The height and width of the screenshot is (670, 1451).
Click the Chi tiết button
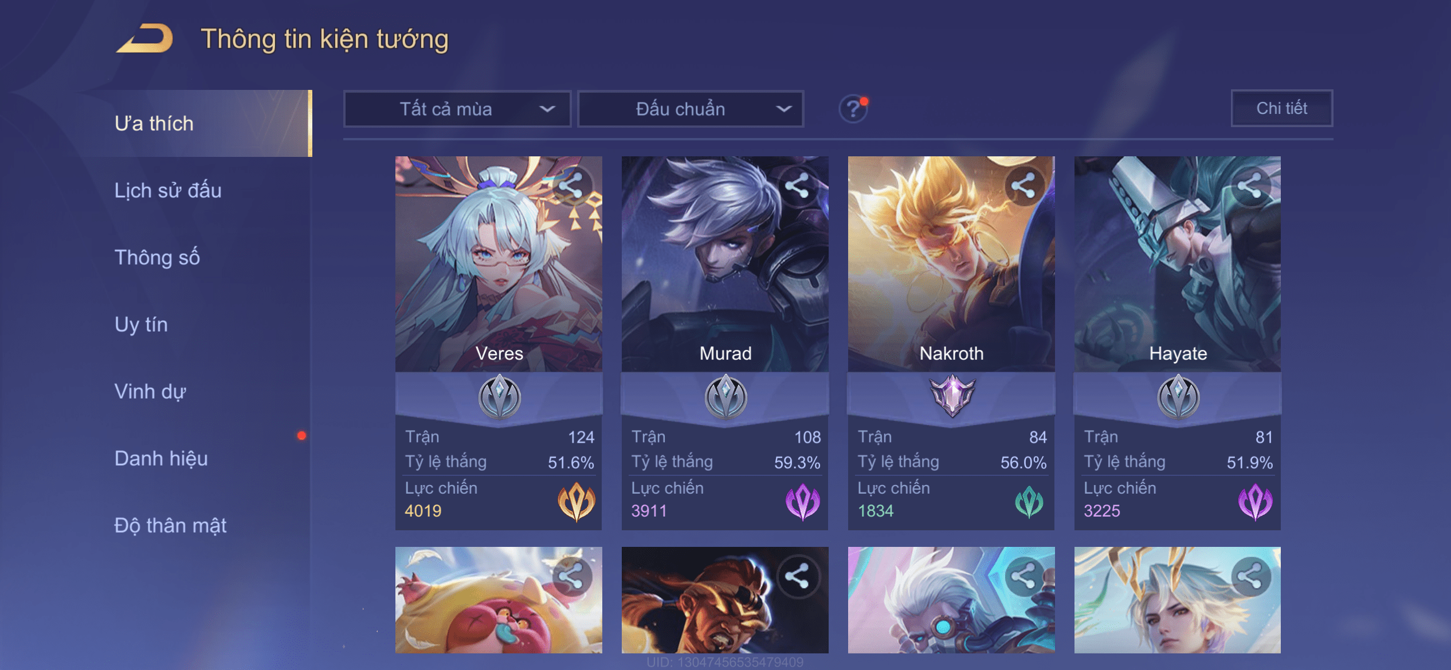(1282, 108)
